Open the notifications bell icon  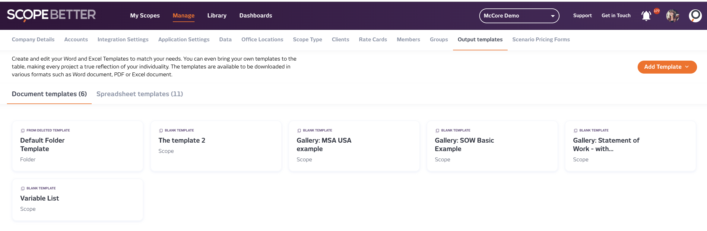coord(646,16)
